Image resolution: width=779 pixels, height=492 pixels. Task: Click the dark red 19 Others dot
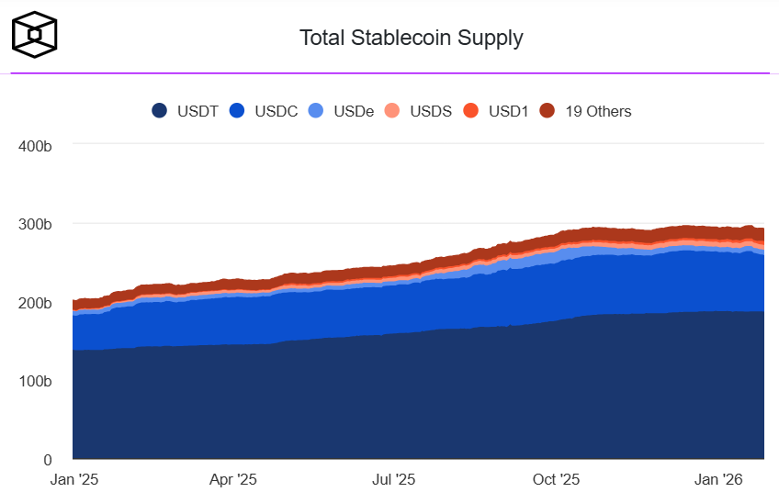(548, 111)
